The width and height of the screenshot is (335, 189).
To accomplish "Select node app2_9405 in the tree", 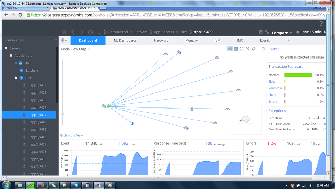I will point(38,159).
